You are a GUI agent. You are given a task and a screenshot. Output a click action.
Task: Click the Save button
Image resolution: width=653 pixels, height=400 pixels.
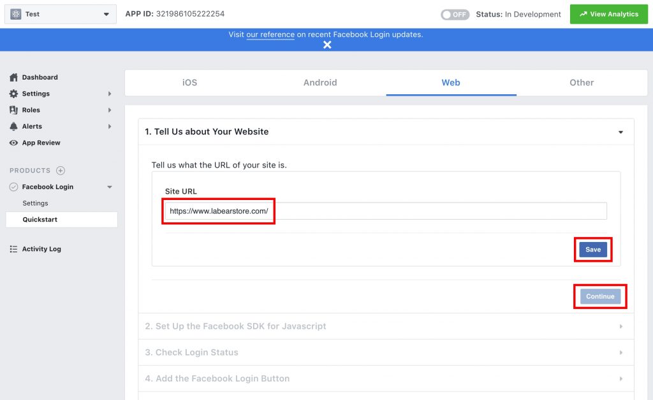coord(593,250)
